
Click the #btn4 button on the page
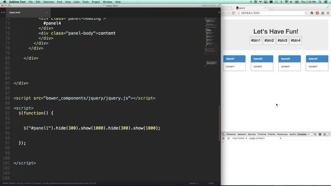(296, 40)
